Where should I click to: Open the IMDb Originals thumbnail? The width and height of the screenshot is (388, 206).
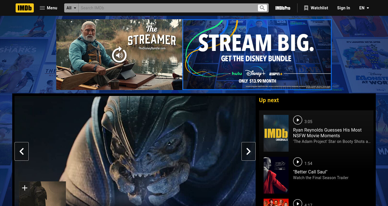[x=276, y=133]
